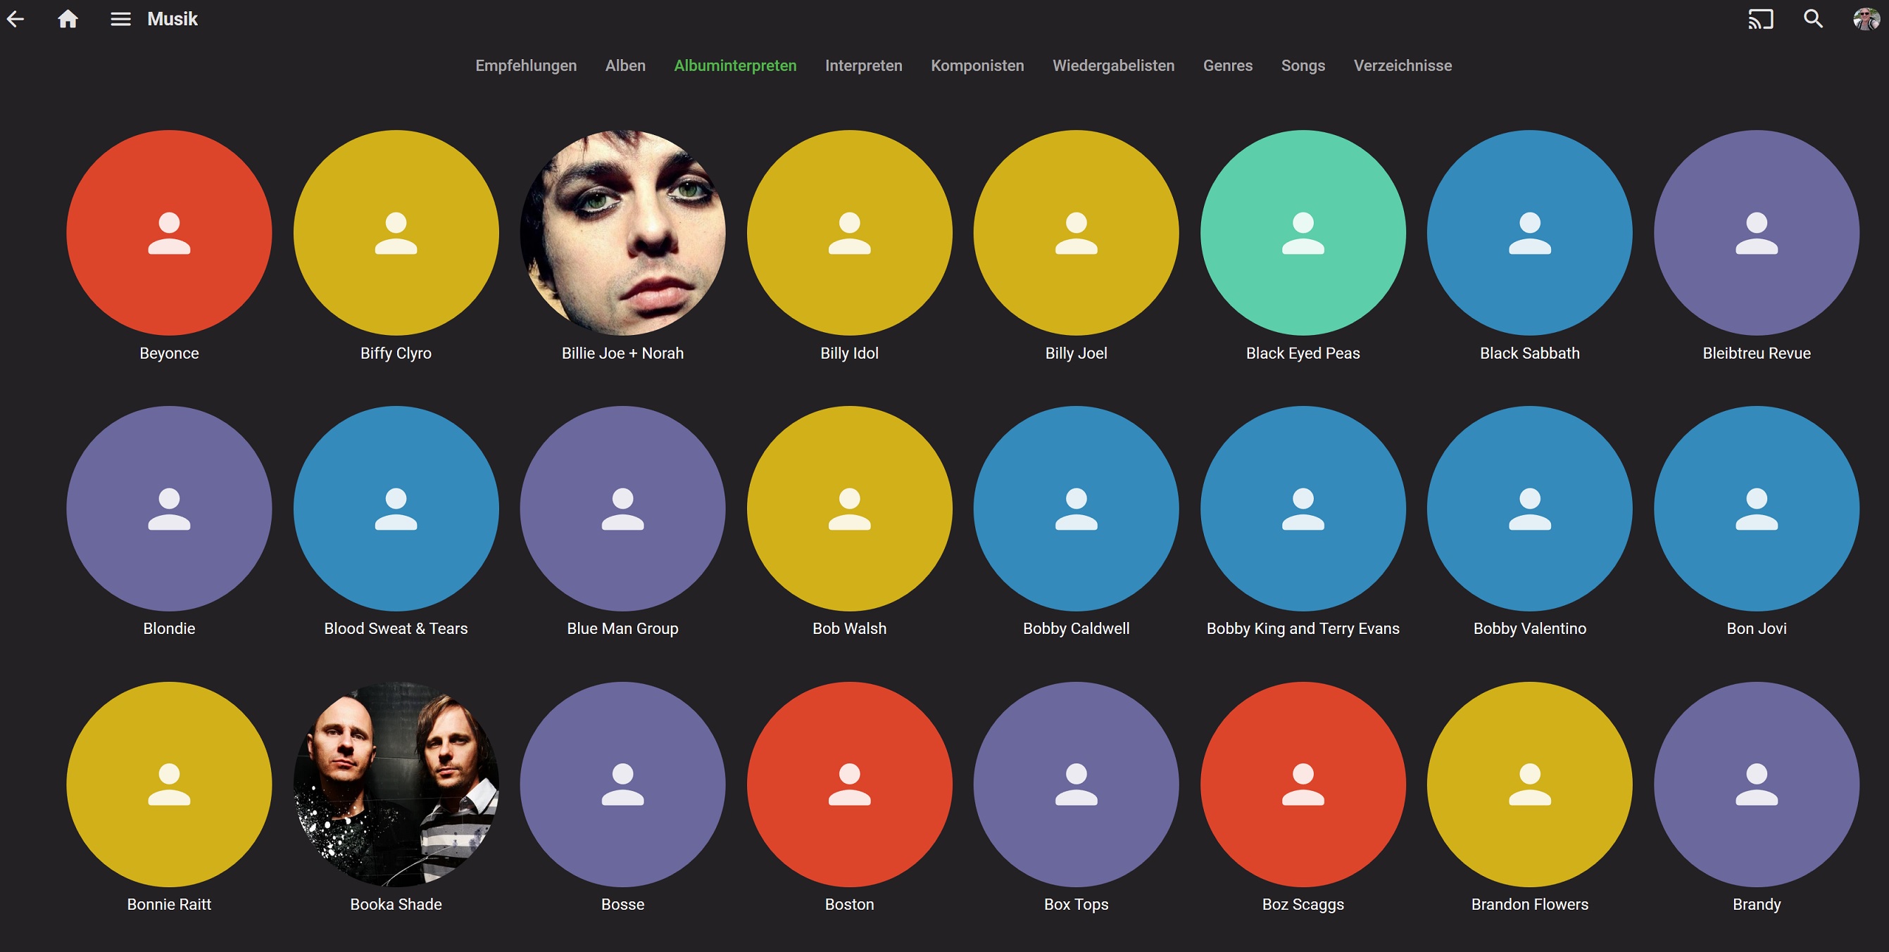Switch to the Alben tab
Viewport: 1889px width, 952px height.
(x=625, y=65)
